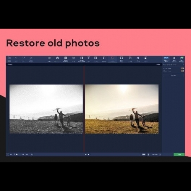
Task: Go to the next image arrow
Action: 89,154
